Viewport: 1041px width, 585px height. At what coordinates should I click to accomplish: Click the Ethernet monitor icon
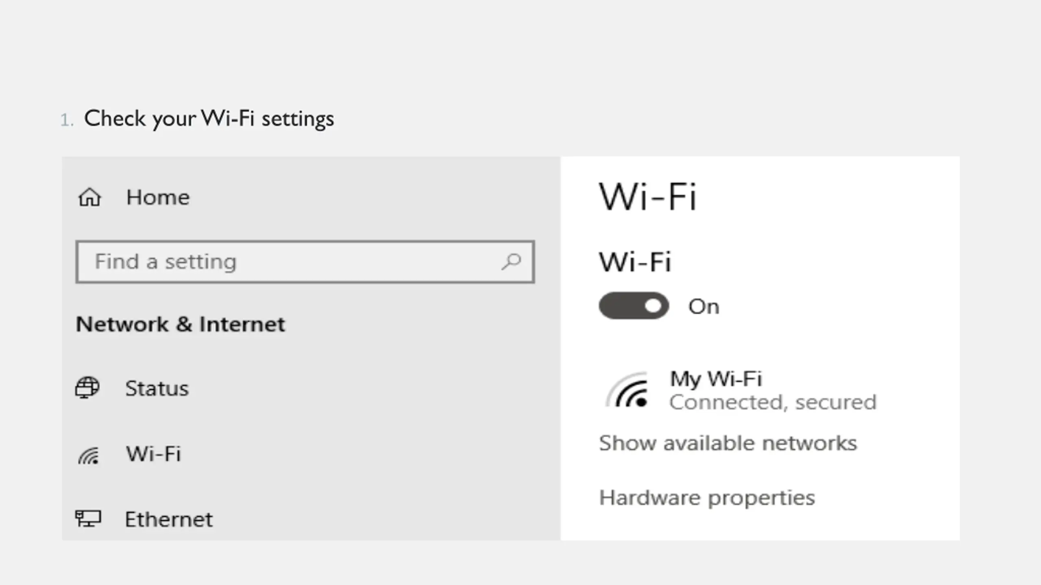88,518
